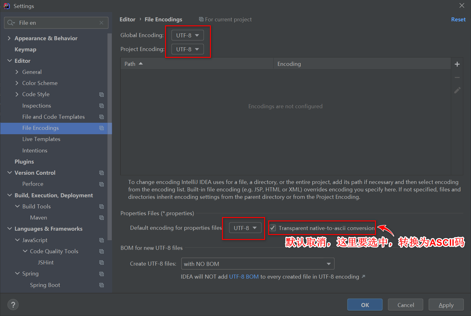Open the Help question mark icon

tap(13, 305)
